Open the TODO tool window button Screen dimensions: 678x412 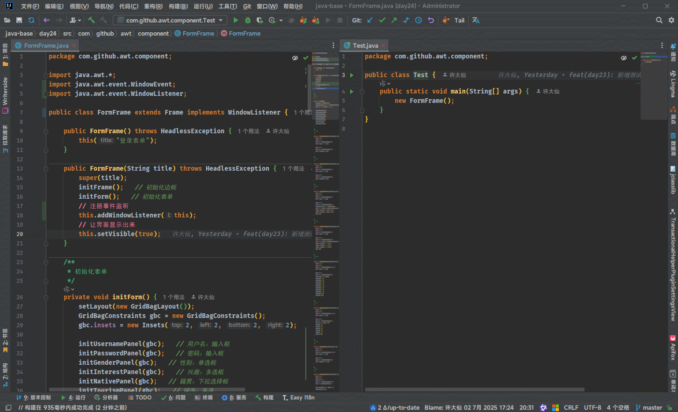click(x=140, y=398)
